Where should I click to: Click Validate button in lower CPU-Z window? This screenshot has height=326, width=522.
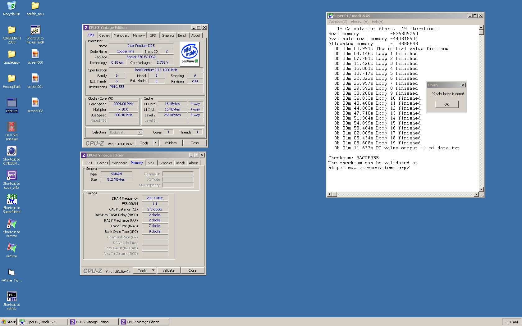click(168, 270)
